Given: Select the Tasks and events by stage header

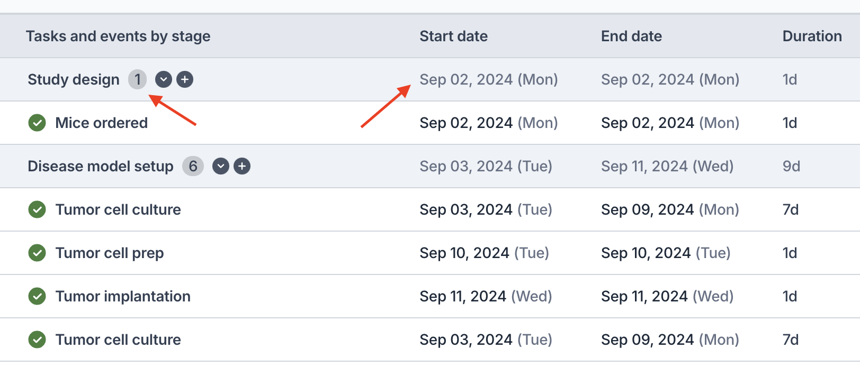Looking at the screenshot, I should (118, 36).
